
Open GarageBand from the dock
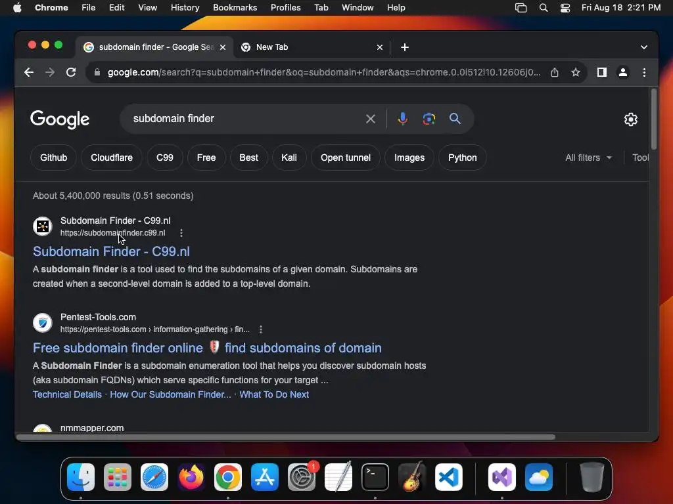pyautogui.click(x=412, y=477)
